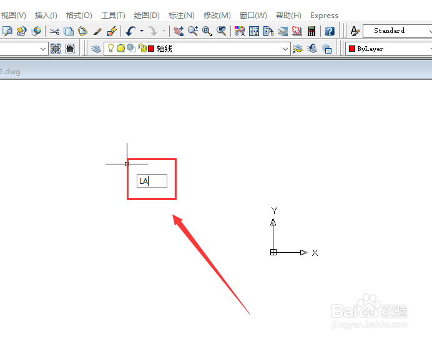Image resolution: width=432 pixels, height=340 pixels.
Task: Expand the workspace dropdown arrow
Action: coord(42,49)
